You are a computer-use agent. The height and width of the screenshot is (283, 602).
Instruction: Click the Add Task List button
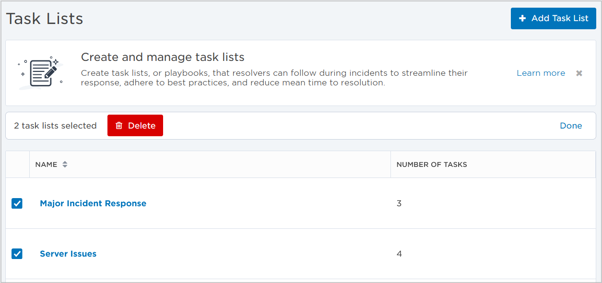point(553,18)
